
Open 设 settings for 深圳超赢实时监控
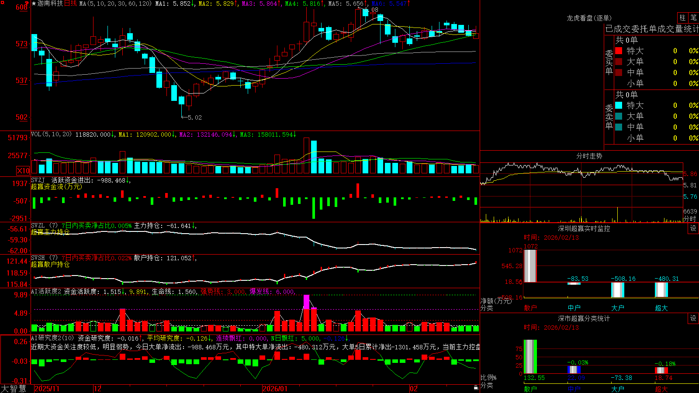(x=693, y=228)
